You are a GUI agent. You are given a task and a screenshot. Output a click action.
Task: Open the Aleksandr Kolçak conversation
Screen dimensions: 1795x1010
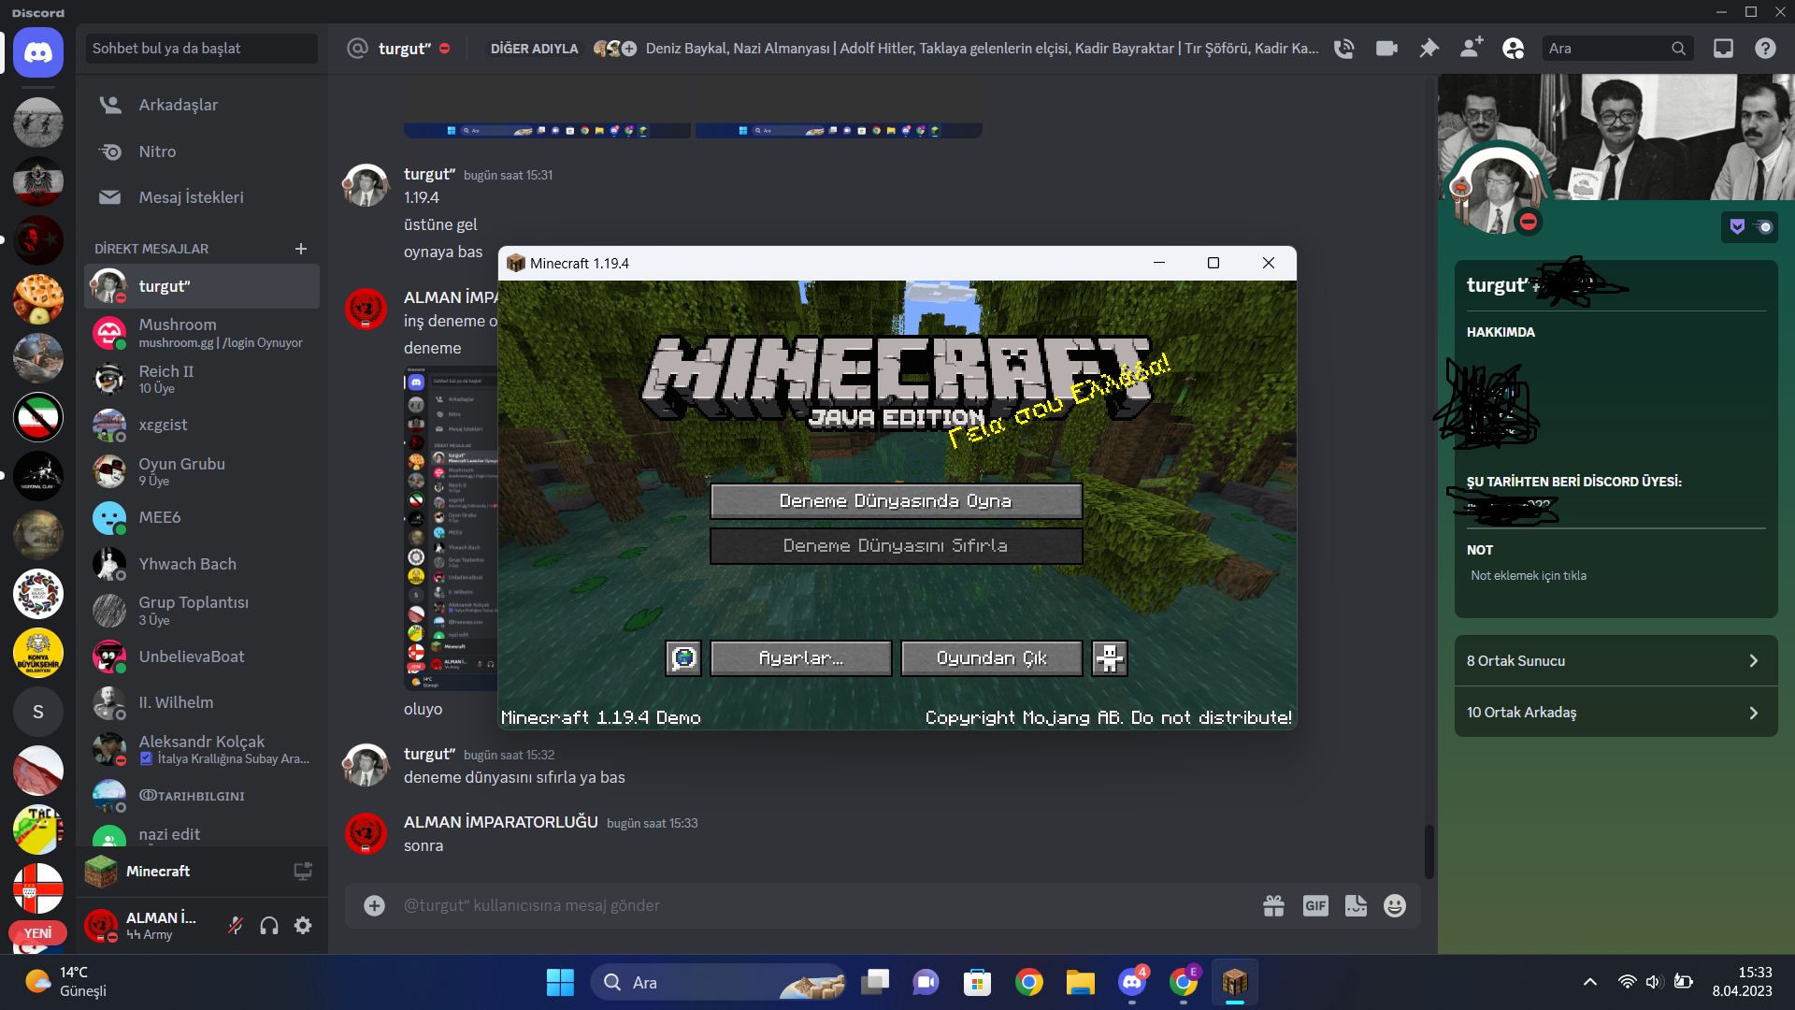tap(202, 749)
